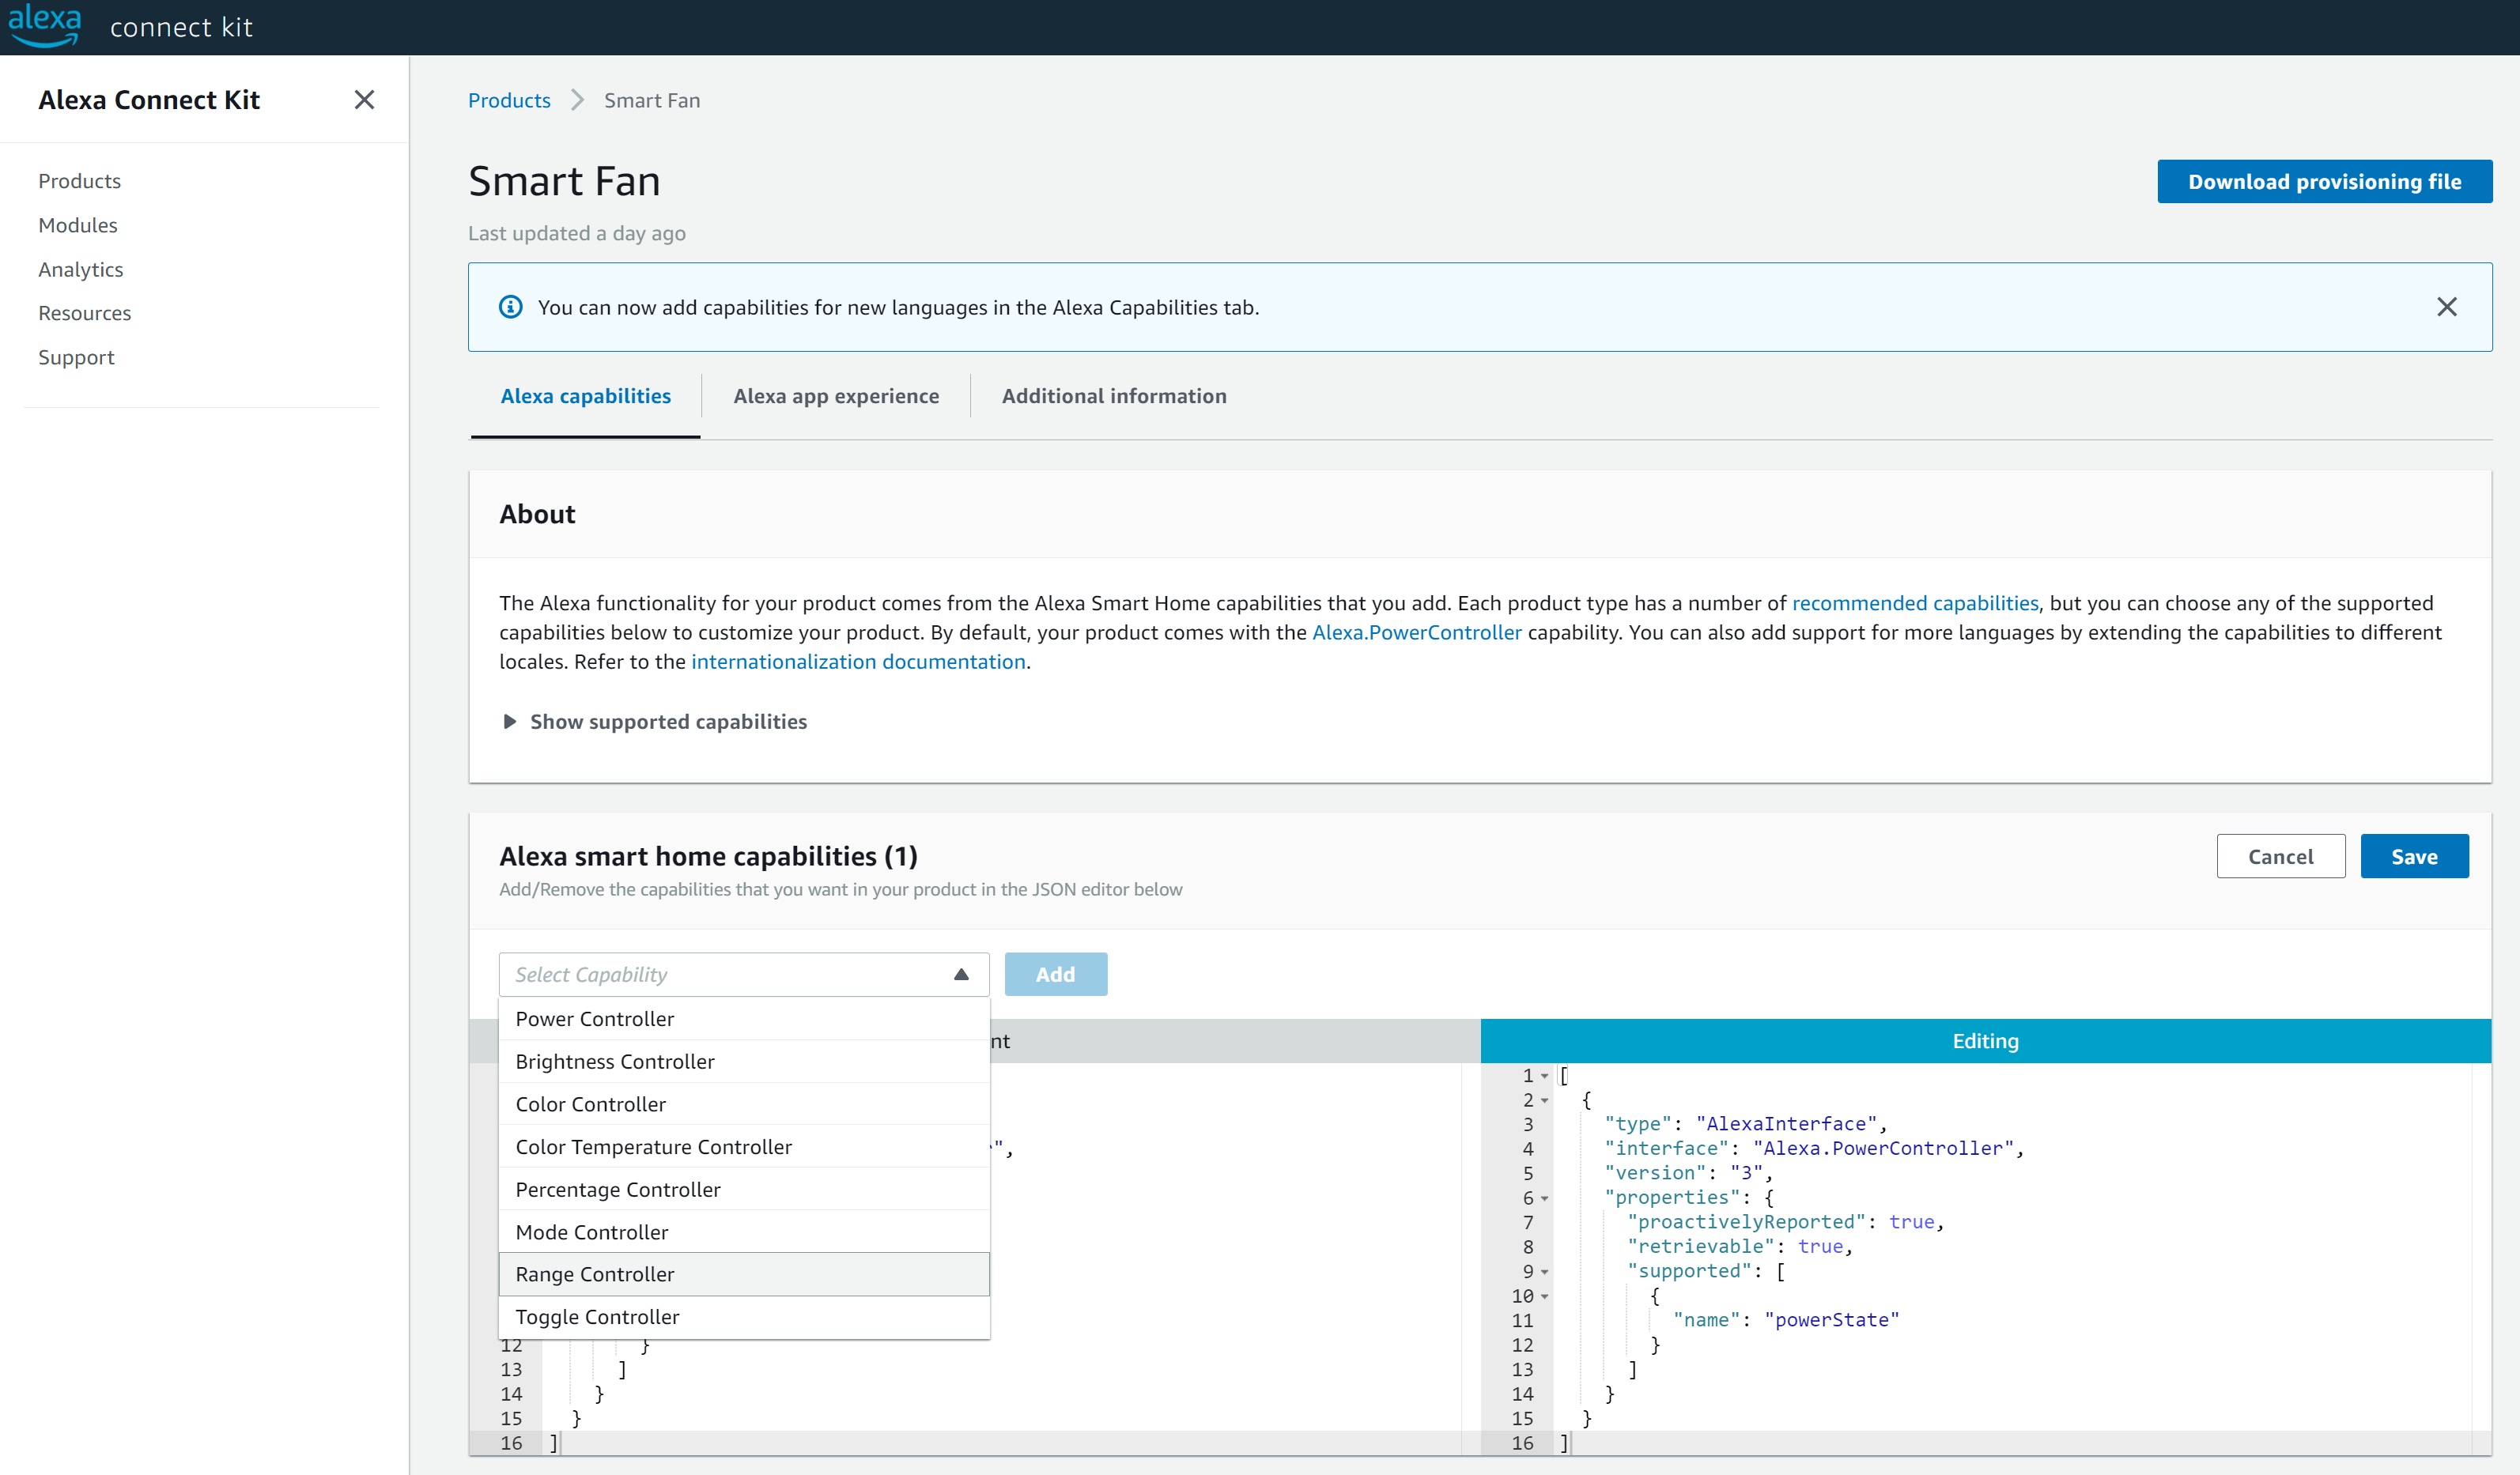
Task: Dismiss the info banner with X
Action: pos(2446,307)
